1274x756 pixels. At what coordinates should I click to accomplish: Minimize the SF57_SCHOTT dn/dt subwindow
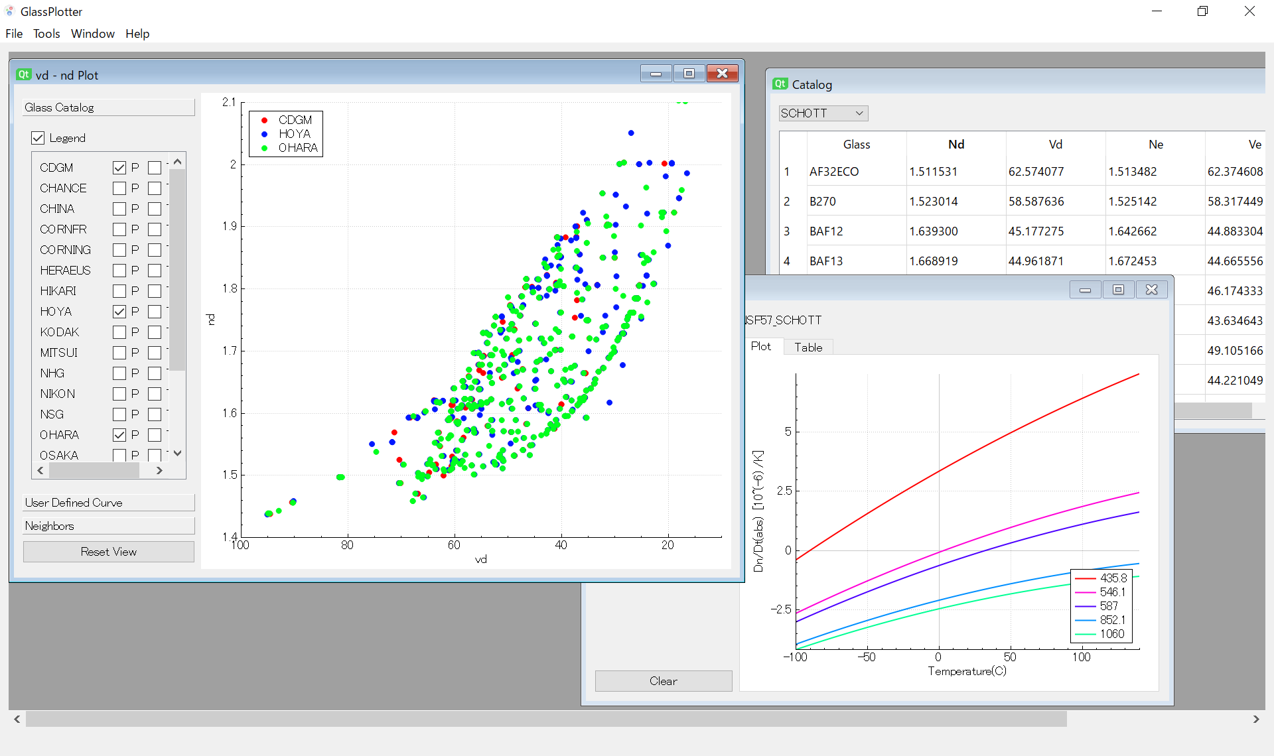coord(1086,290)
